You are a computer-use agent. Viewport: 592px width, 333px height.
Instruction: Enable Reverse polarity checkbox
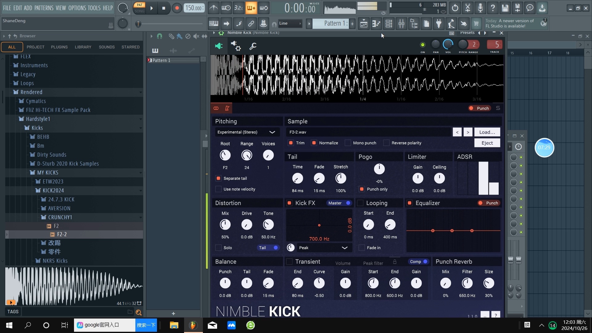(386, 143)
